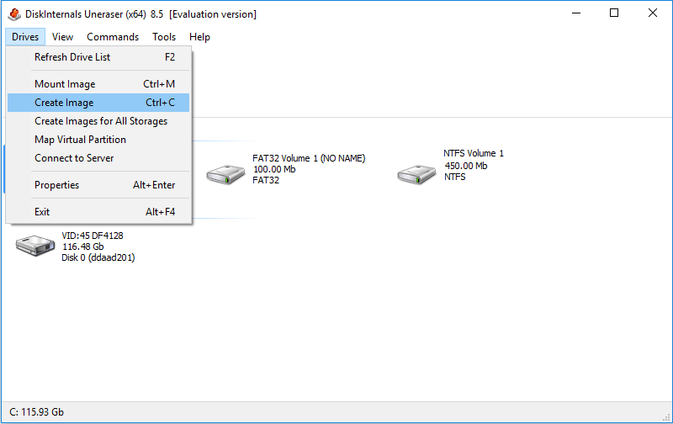This screenshot has width=673, height=424.
Task: Click the 116.48 Gb size text
Action: 83,246
